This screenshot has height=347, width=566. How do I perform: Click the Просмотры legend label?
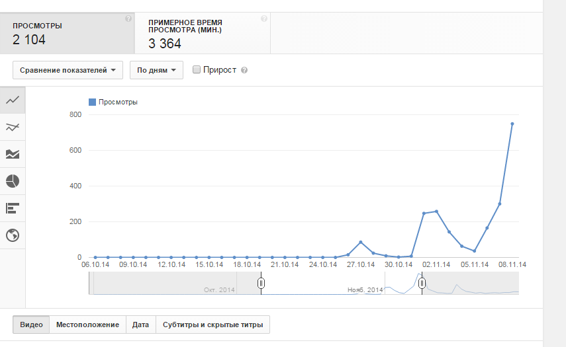(118, 102)
